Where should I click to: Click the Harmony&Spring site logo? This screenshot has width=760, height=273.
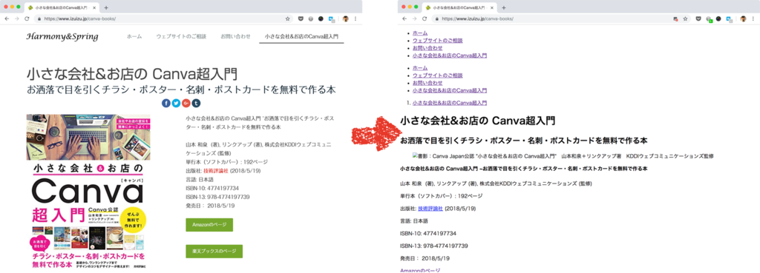[62, 37]
